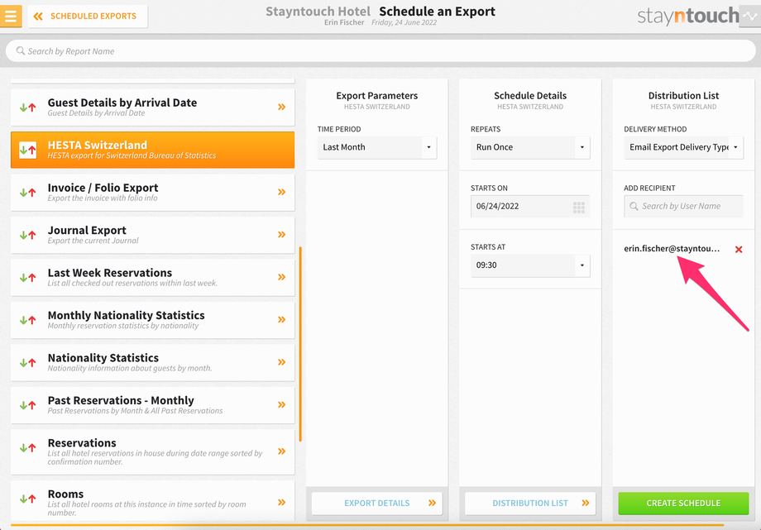This screenshot has height=530, width=761.
Task: Click the Distribution List button
Action: click(530, 504)
